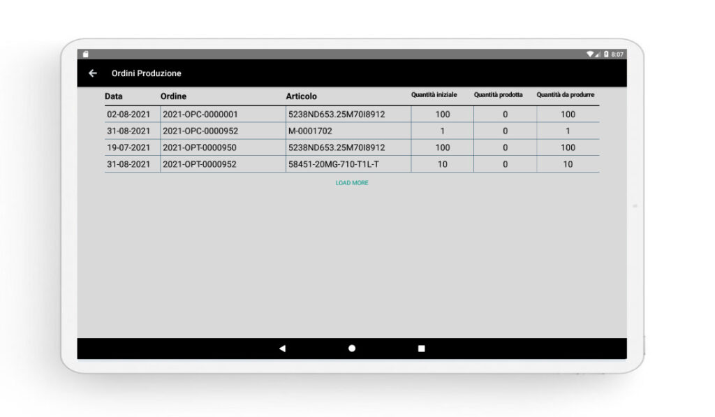Click the Ordini Produzione title
The image size is (715, 417).
(147, 73)
